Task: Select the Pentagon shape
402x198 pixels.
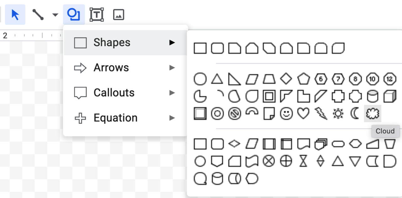Action: click(303, 79)
